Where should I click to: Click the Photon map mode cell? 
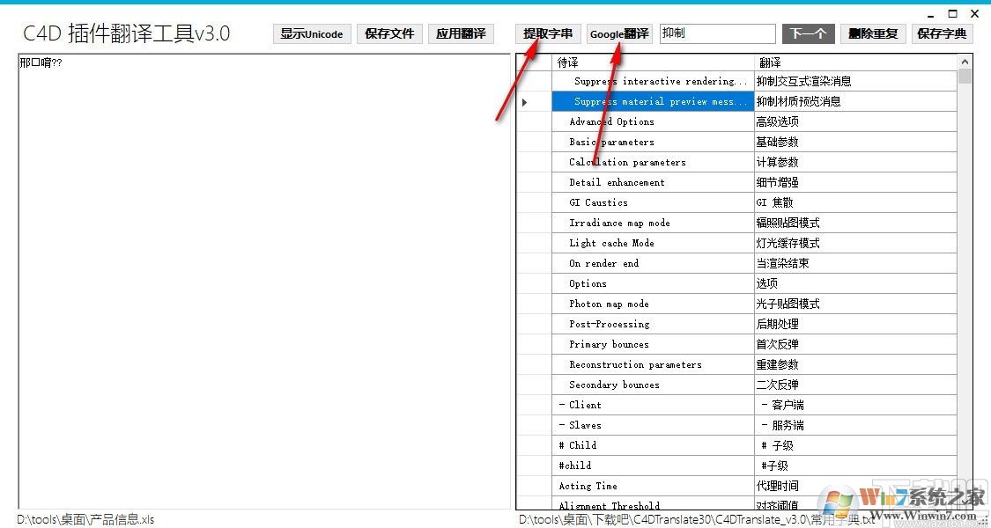coord(653,304)
